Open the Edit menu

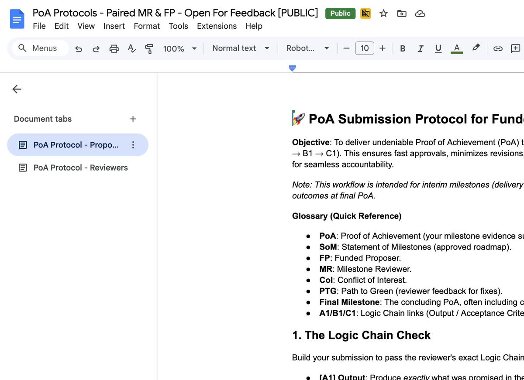[62, 26]
